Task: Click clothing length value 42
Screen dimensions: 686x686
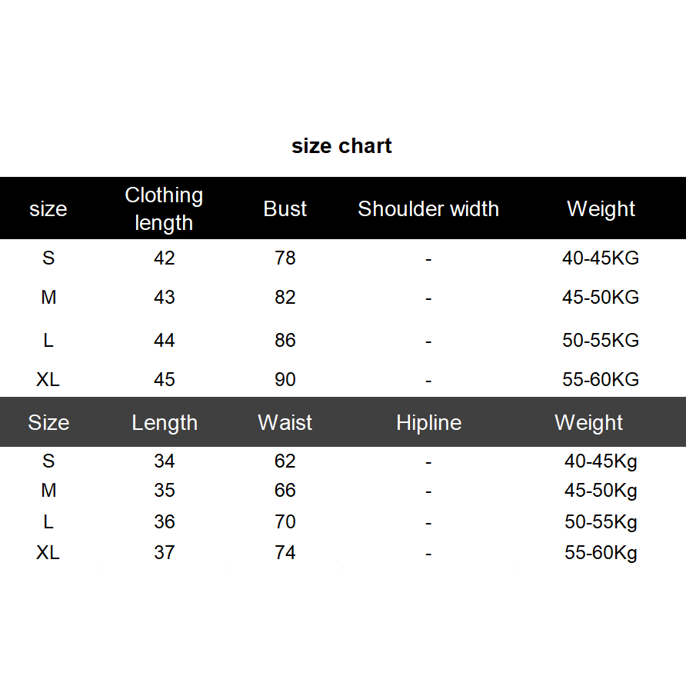Action: click(x=165, y=258)
